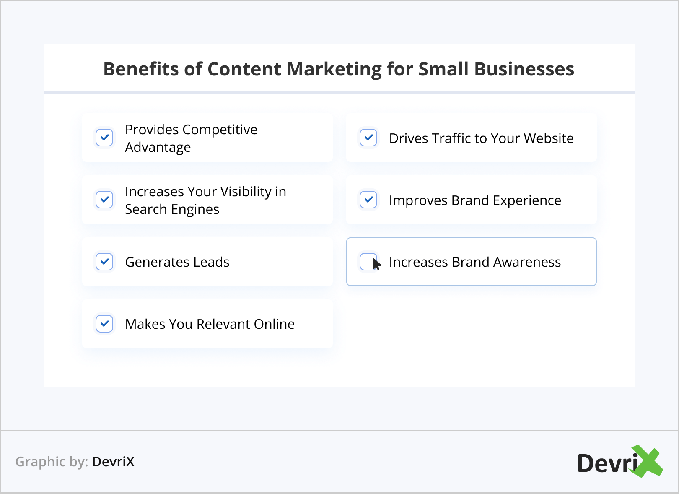679x494 pixels.
Task: Click the Drives Traffic to Your Website text
Action: click(x=481, y=138)
